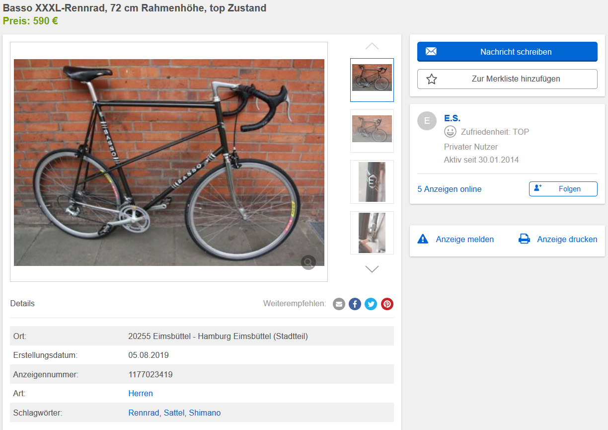Click the seller avatar circle E
608x430 pixels.
click(427, 121)
